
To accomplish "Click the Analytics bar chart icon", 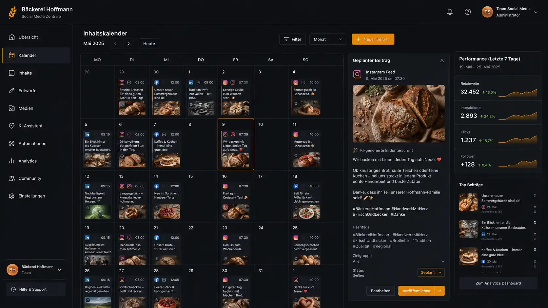I will click(x=12, y=161).
